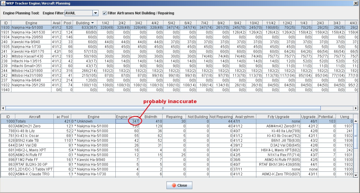Viewport: 360px width, 193px height.
Task: Sort engine table by Pool column header
Action: (68, 23)
